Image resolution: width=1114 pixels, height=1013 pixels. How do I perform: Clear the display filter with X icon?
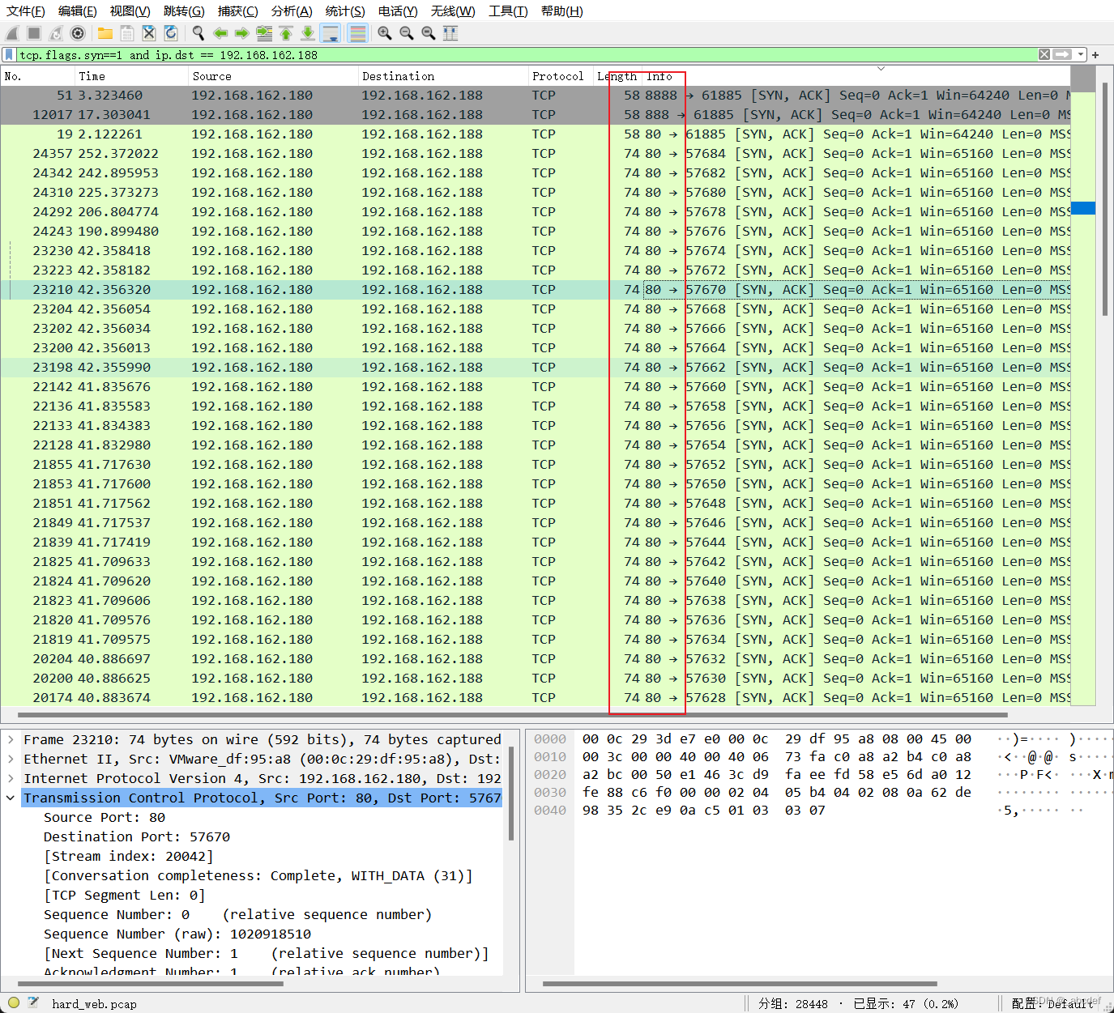point(1044,55)
